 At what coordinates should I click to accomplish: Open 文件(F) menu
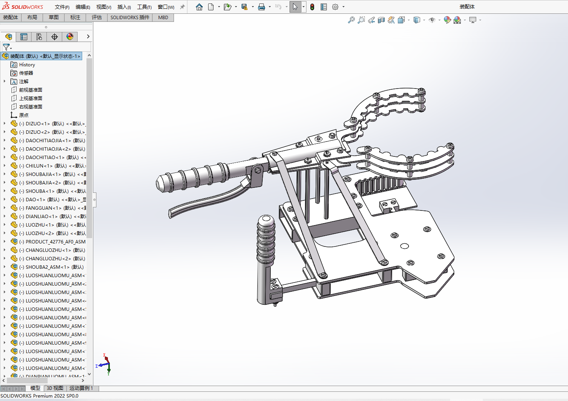(62, 7)
